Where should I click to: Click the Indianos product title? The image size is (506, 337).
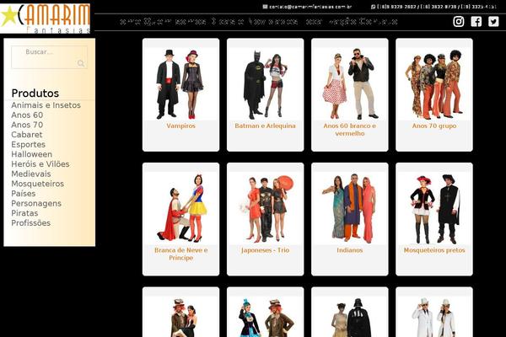point(350,250)
